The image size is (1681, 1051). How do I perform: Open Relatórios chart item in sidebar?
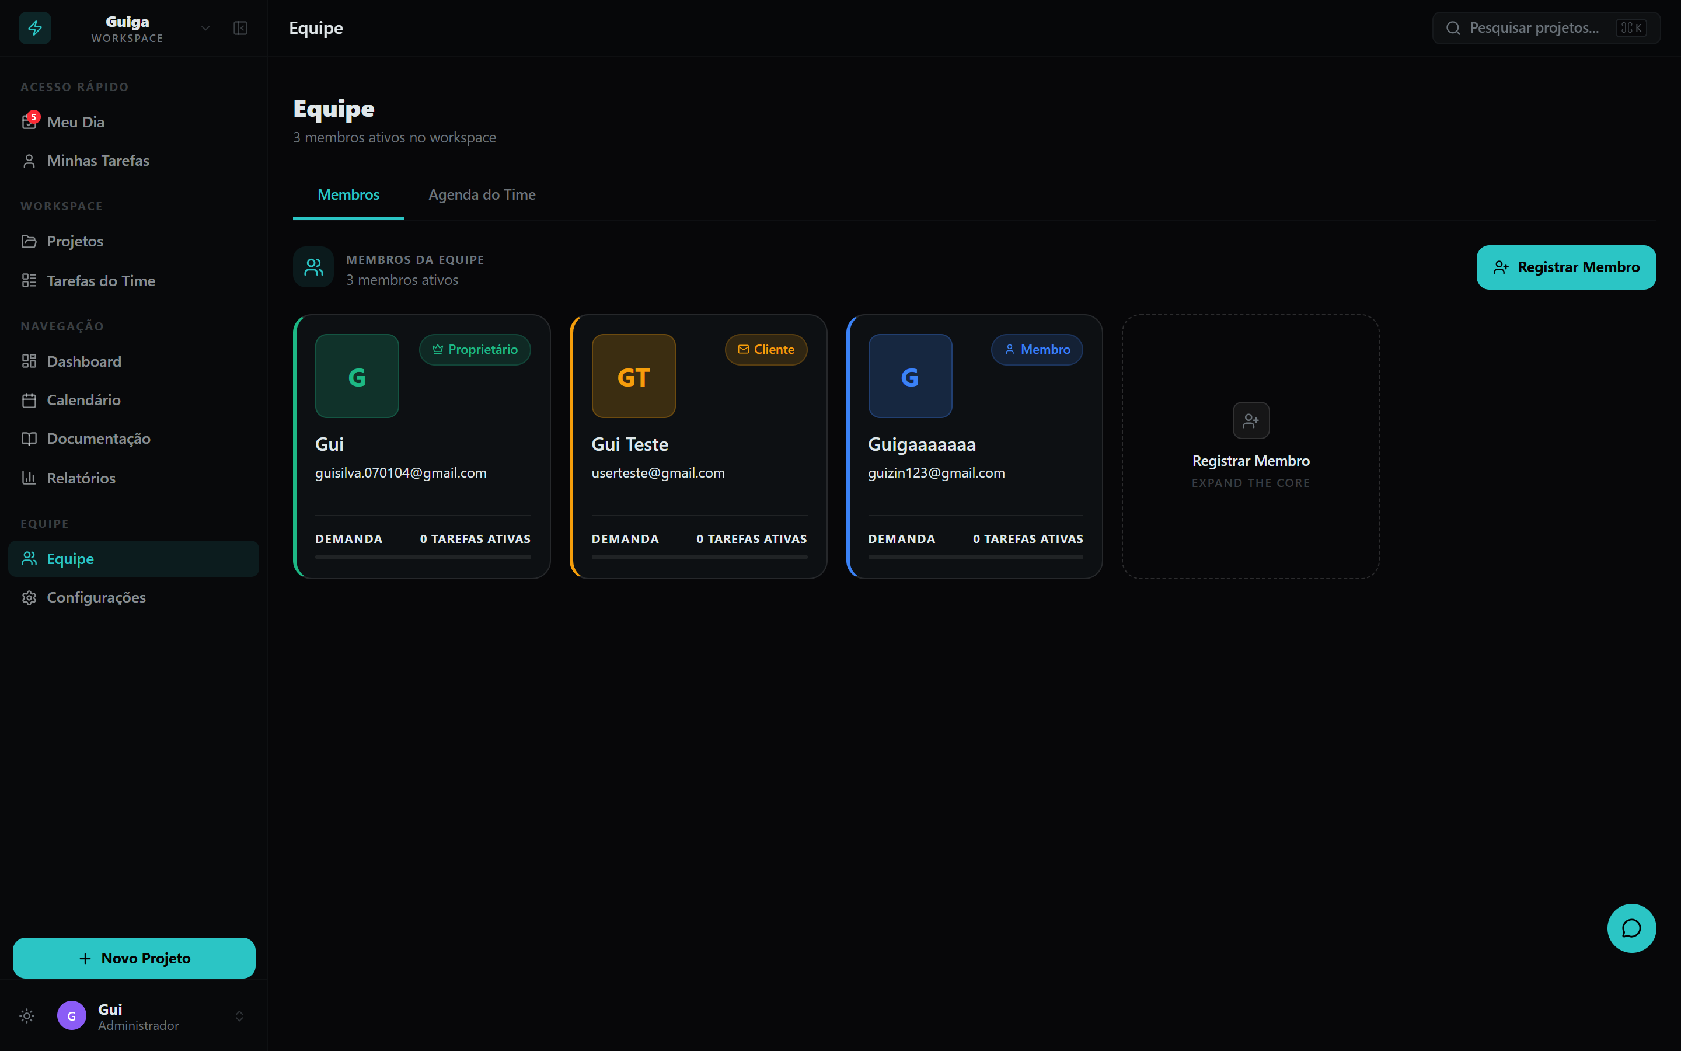pyautogui.click(x=81, y=478)
